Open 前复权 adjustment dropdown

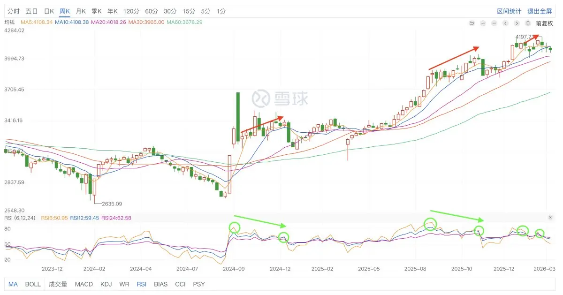click(x=544, y=23)
